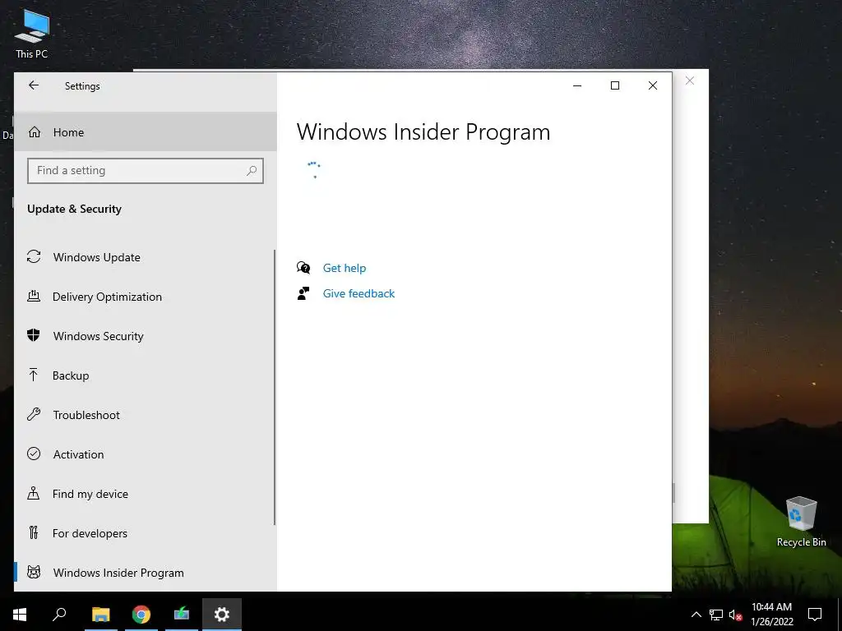Click the Troubleshoot wrench icon

click(x=34, y=414)
